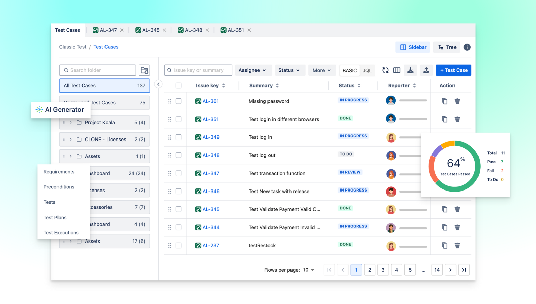Delete test case AL-361 with trash icon
Screen dimensions: 536x304
coord(457,101)
